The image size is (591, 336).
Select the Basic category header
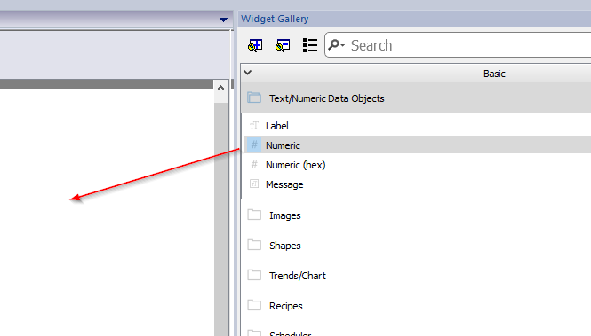(416, 74)
